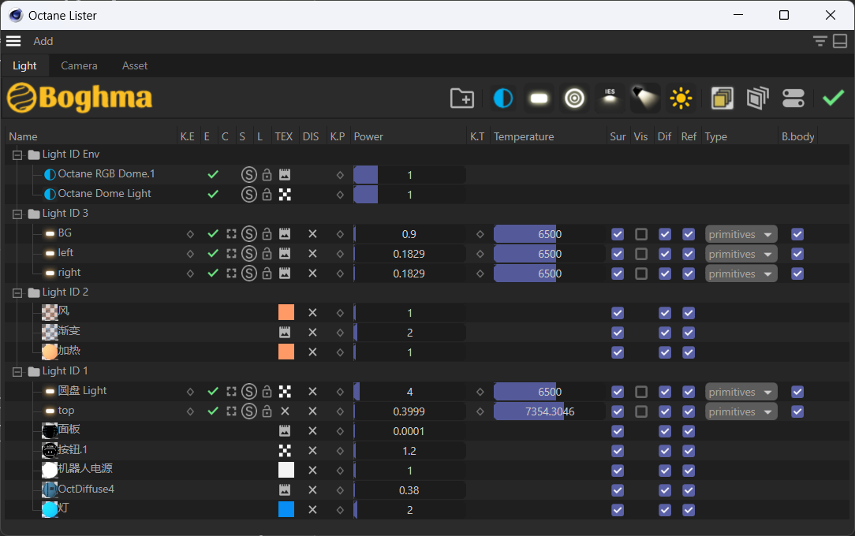Open the Add menu

43,42
